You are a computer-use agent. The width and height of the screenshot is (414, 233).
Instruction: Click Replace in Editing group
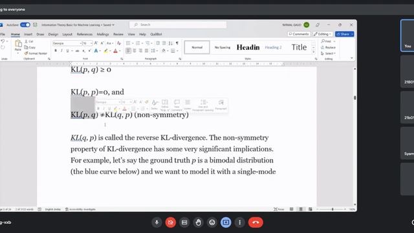tap(328, 47)
